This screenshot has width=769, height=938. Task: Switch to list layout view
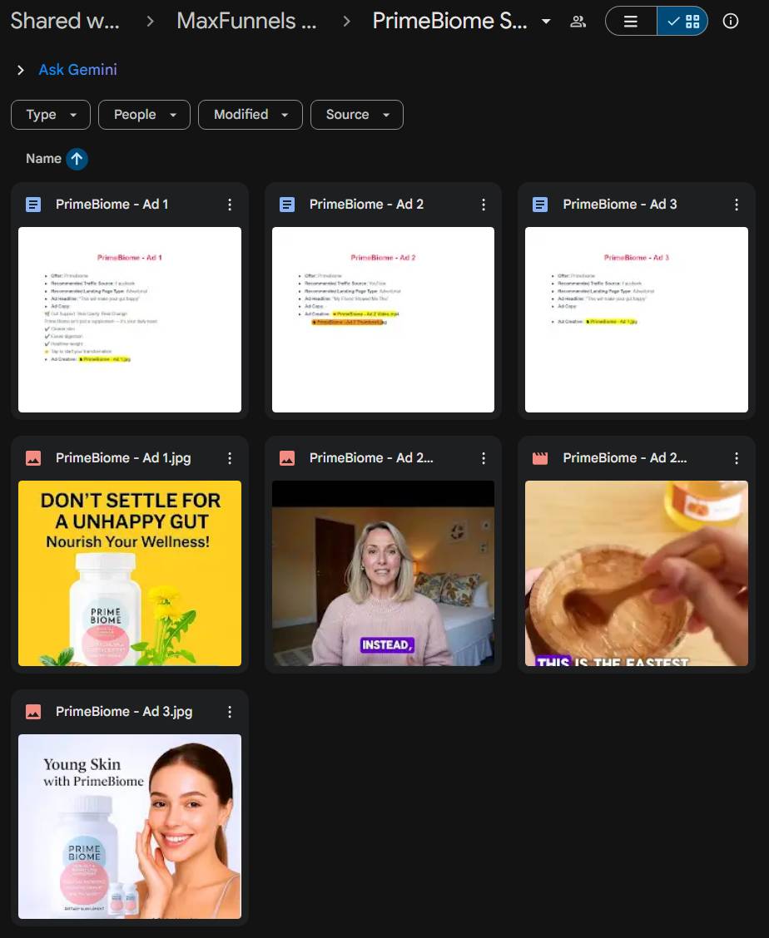click(631, 22)
